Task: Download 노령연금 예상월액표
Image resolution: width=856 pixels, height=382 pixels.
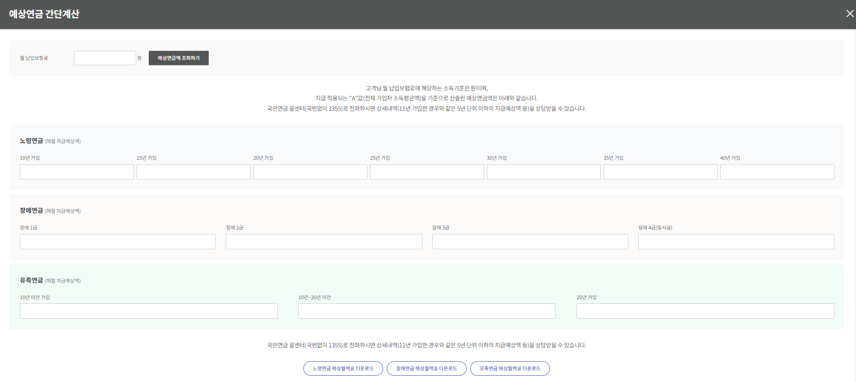Action: pos(343,369)
